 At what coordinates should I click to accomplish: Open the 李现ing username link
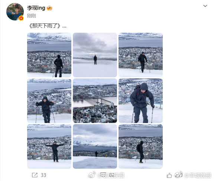click(x=36, y=8)
